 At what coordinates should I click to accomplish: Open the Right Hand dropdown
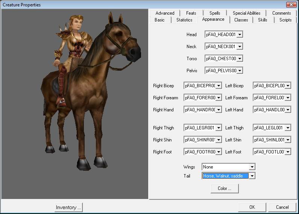pos(219,110)
